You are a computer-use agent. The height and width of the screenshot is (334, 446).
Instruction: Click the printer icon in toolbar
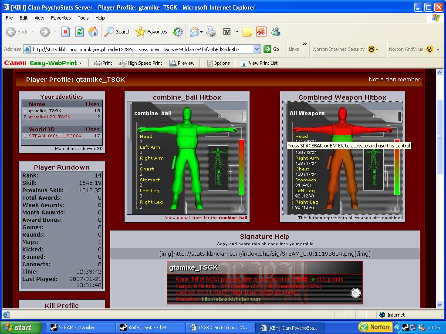point(211,32)
